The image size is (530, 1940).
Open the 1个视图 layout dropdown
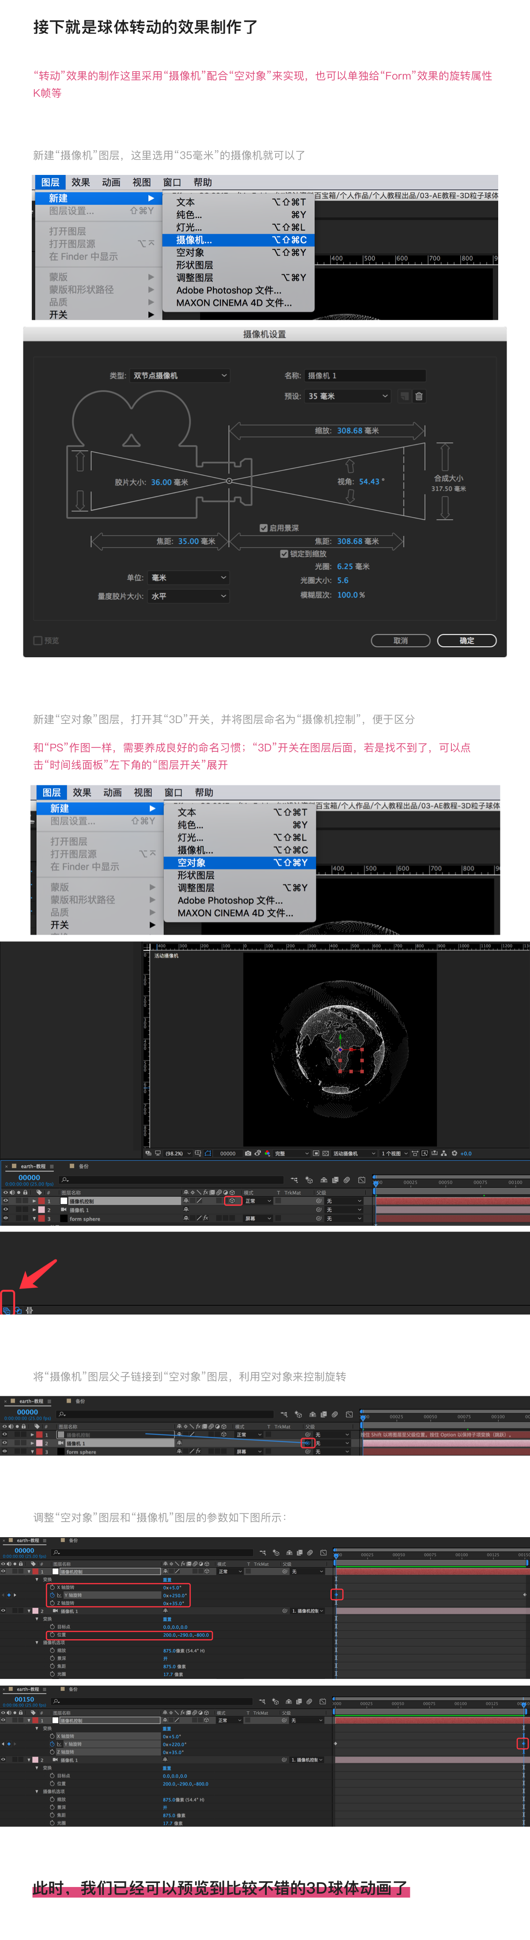coord(394,1153)
